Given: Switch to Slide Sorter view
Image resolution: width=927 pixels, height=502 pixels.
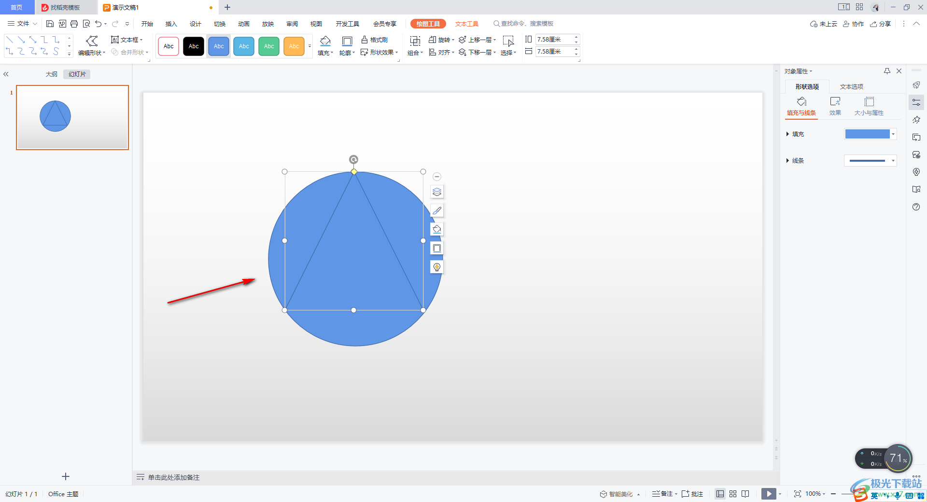Looking at the screenshot, I should pyautogui.click(x=733, y=494).
